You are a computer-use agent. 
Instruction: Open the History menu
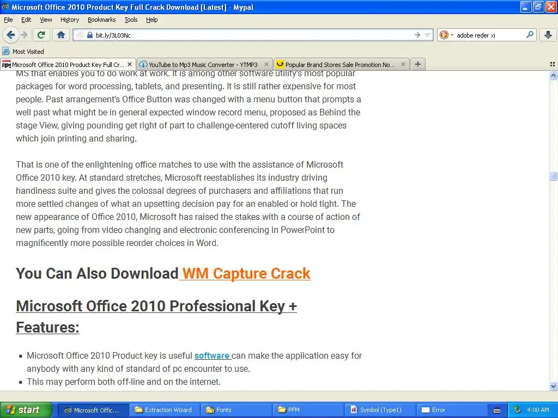[70, 20]
